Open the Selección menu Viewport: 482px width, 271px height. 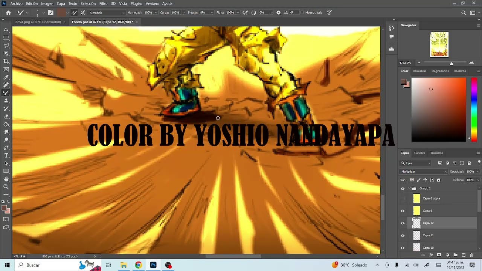88,3
